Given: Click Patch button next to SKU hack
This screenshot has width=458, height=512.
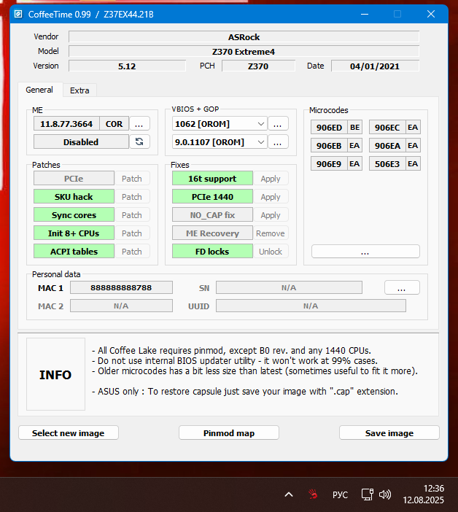Looking at the screenshot, I should [x=132, y=197].
